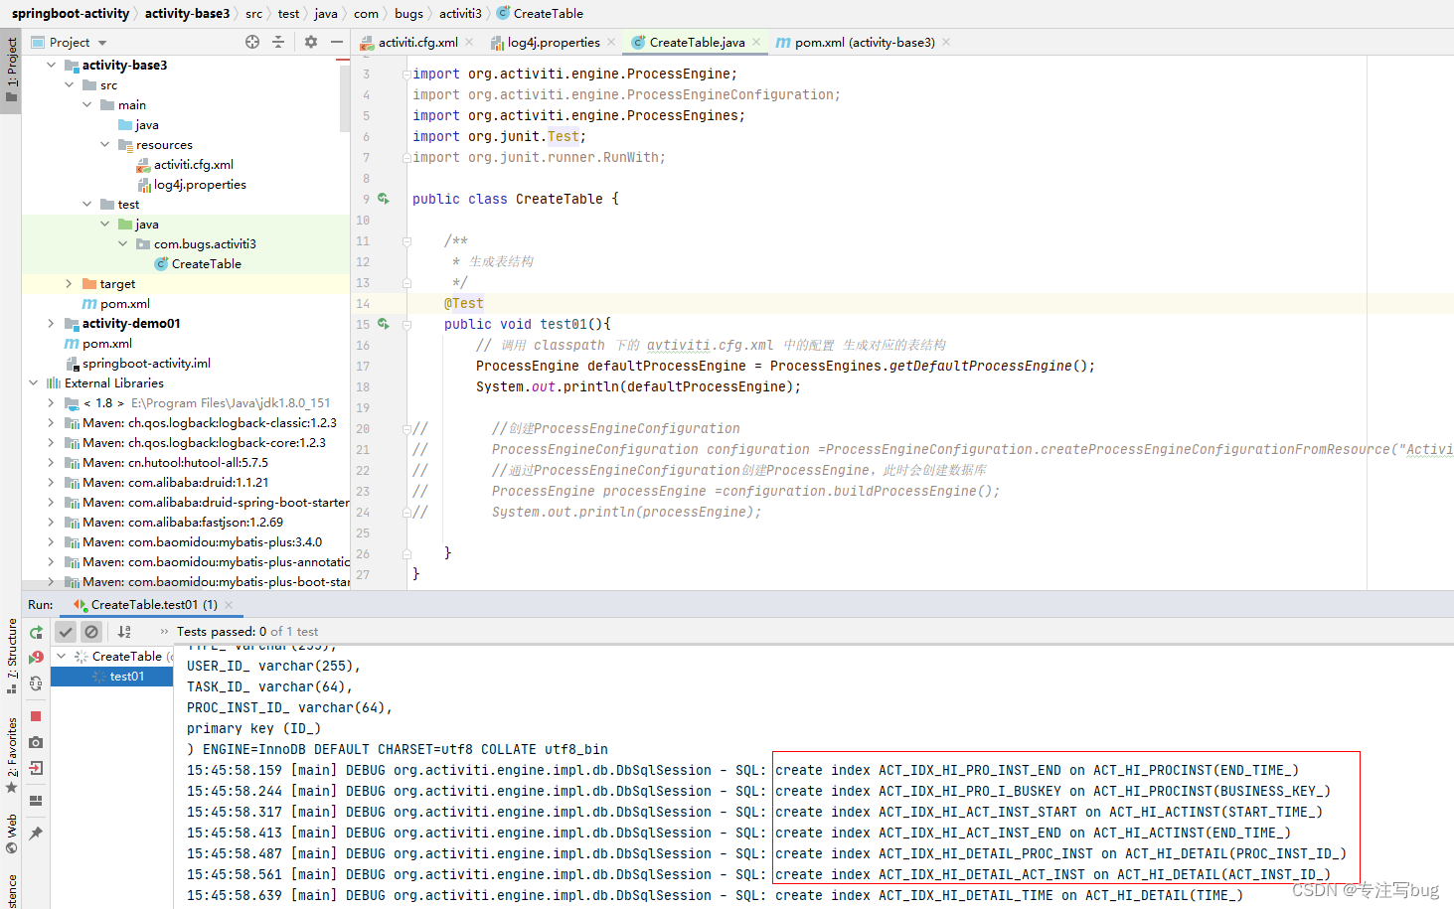The width and height of the screenshot is (1454, 909).
Task: Select log4j.properties in project tree
Action: coord(200,184)
